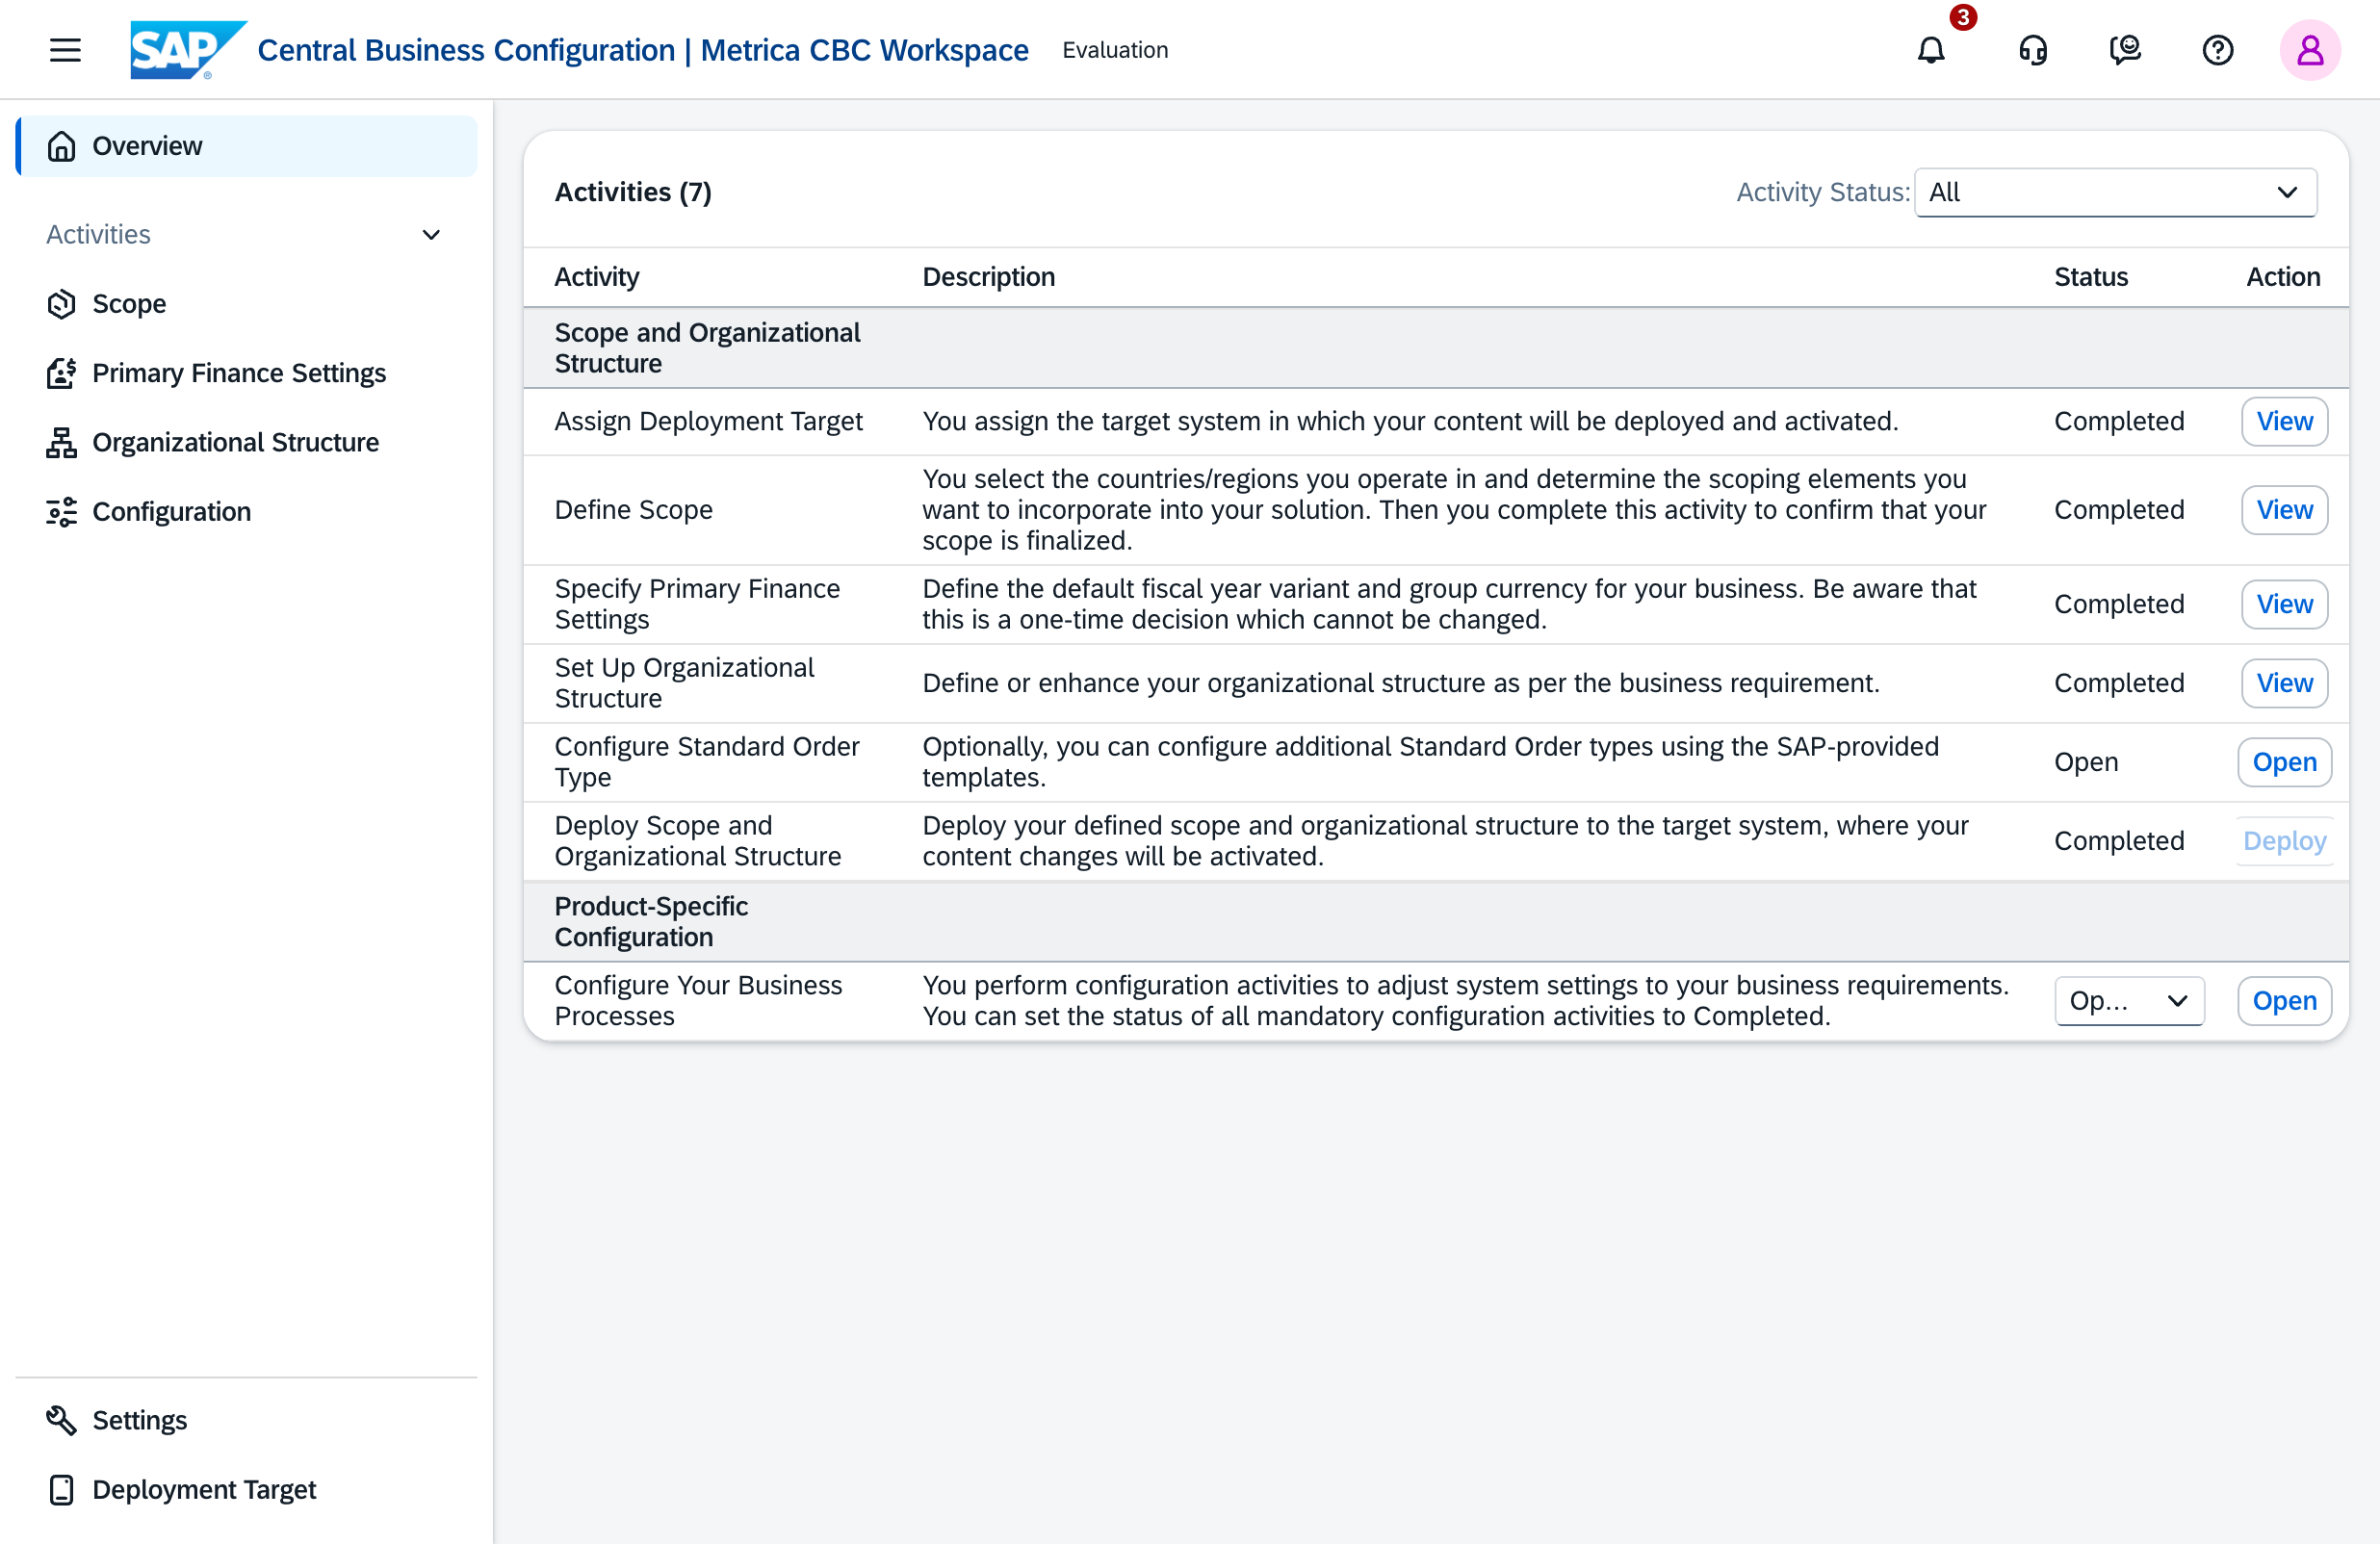The height and width of the screenshot is (1544, 2380).
Task: Open Configure Your Business Processes activity
Action: click(2284, 1001)
